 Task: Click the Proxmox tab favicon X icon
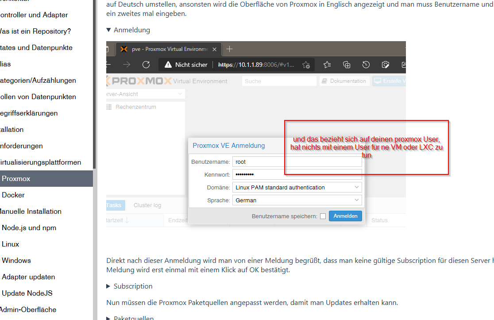coord(124,49)
